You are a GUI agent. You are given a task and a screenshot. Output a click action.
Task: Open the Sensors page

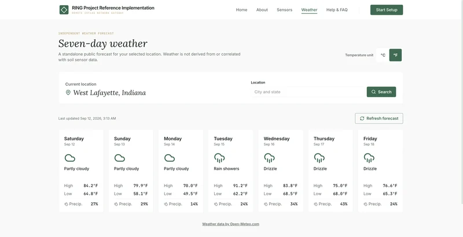click(284, 10)
